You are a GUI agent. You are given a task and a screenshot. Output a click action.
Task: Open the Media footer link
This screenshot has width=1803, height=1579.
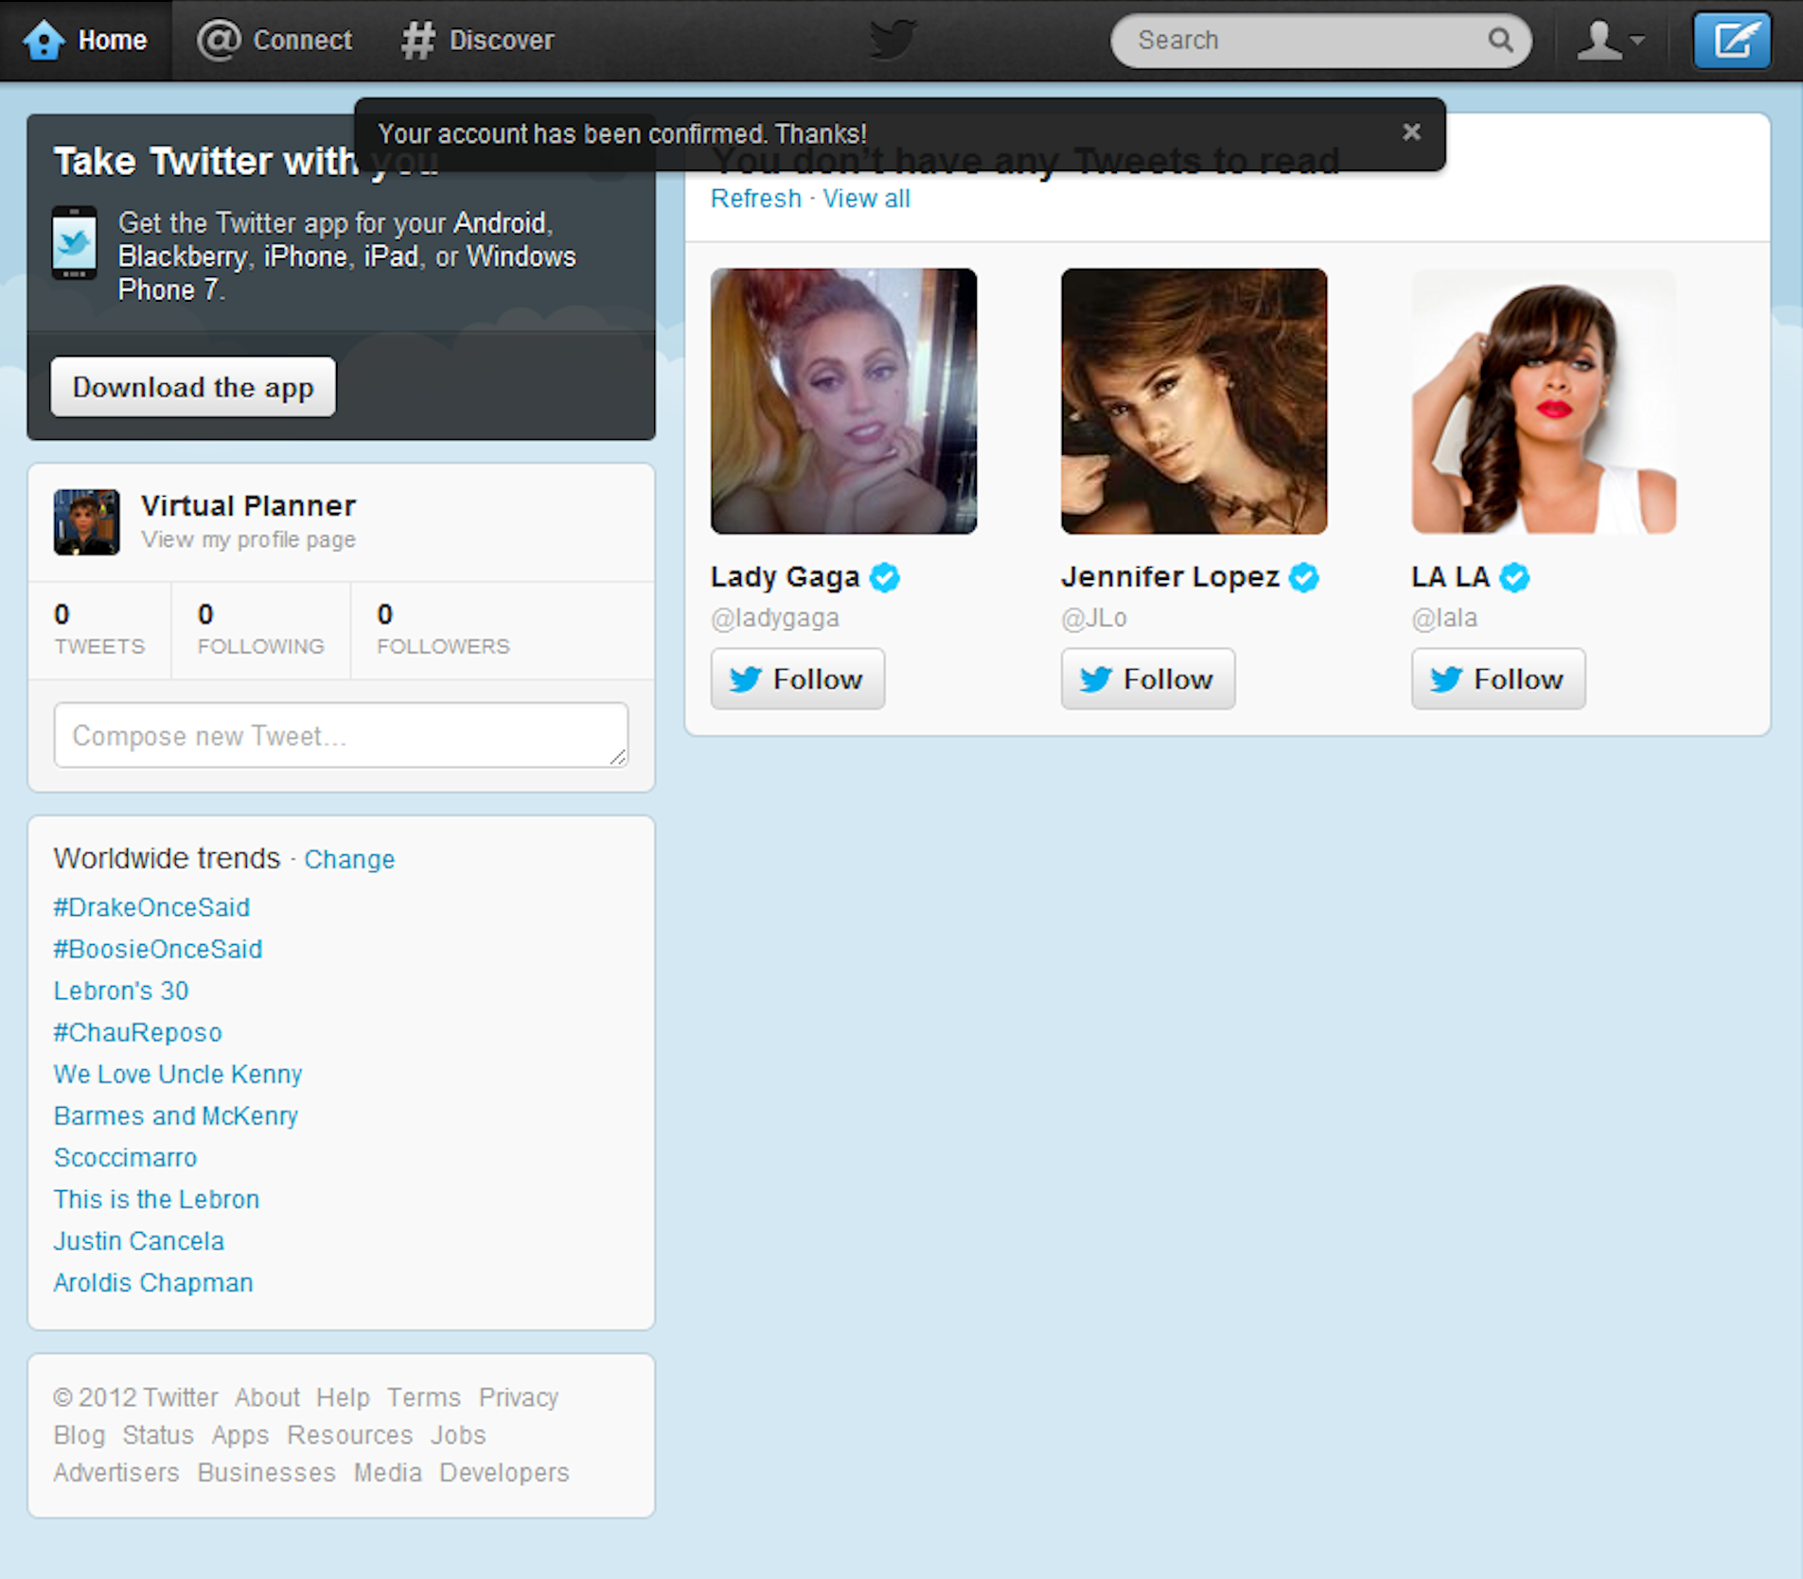pyautogui.click(x=388, y=1473)
